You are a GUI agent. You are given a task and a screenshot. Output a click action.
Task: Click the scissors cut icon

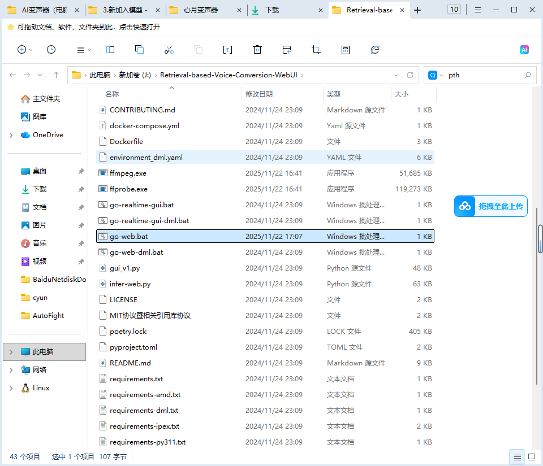[169, 50]
